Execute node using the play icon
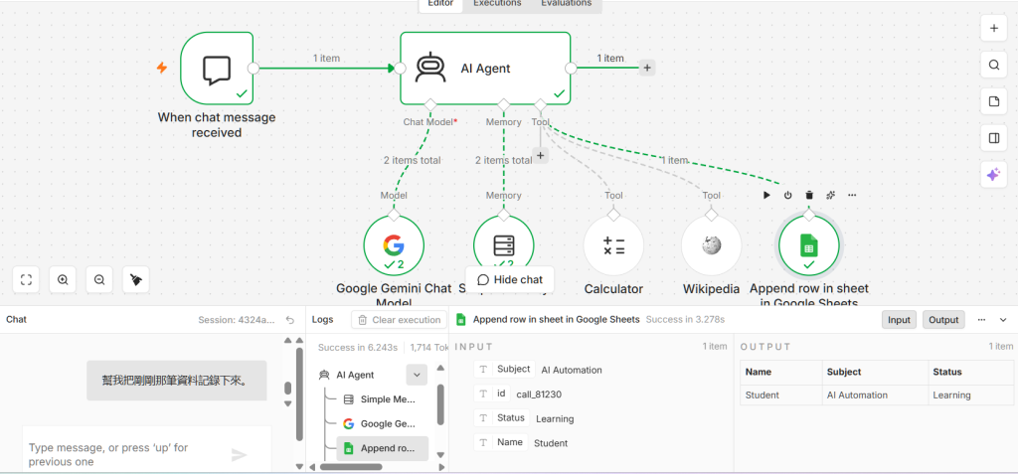 (766, 195)
